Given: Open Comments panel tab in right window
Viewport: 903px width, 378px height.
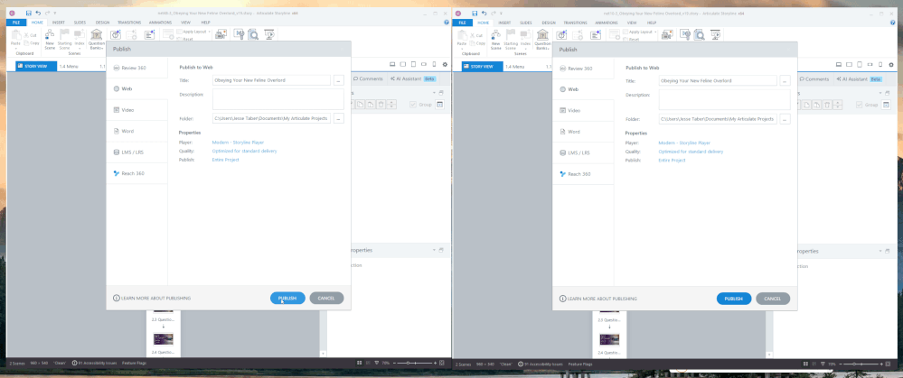Looking at the screenshot, I should [x=814, y=78].
